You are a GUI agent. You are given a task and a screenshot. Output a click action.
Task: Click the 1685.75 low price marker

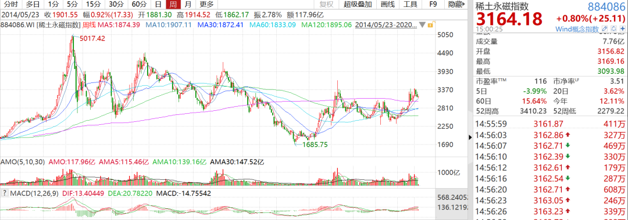(316, 145)
